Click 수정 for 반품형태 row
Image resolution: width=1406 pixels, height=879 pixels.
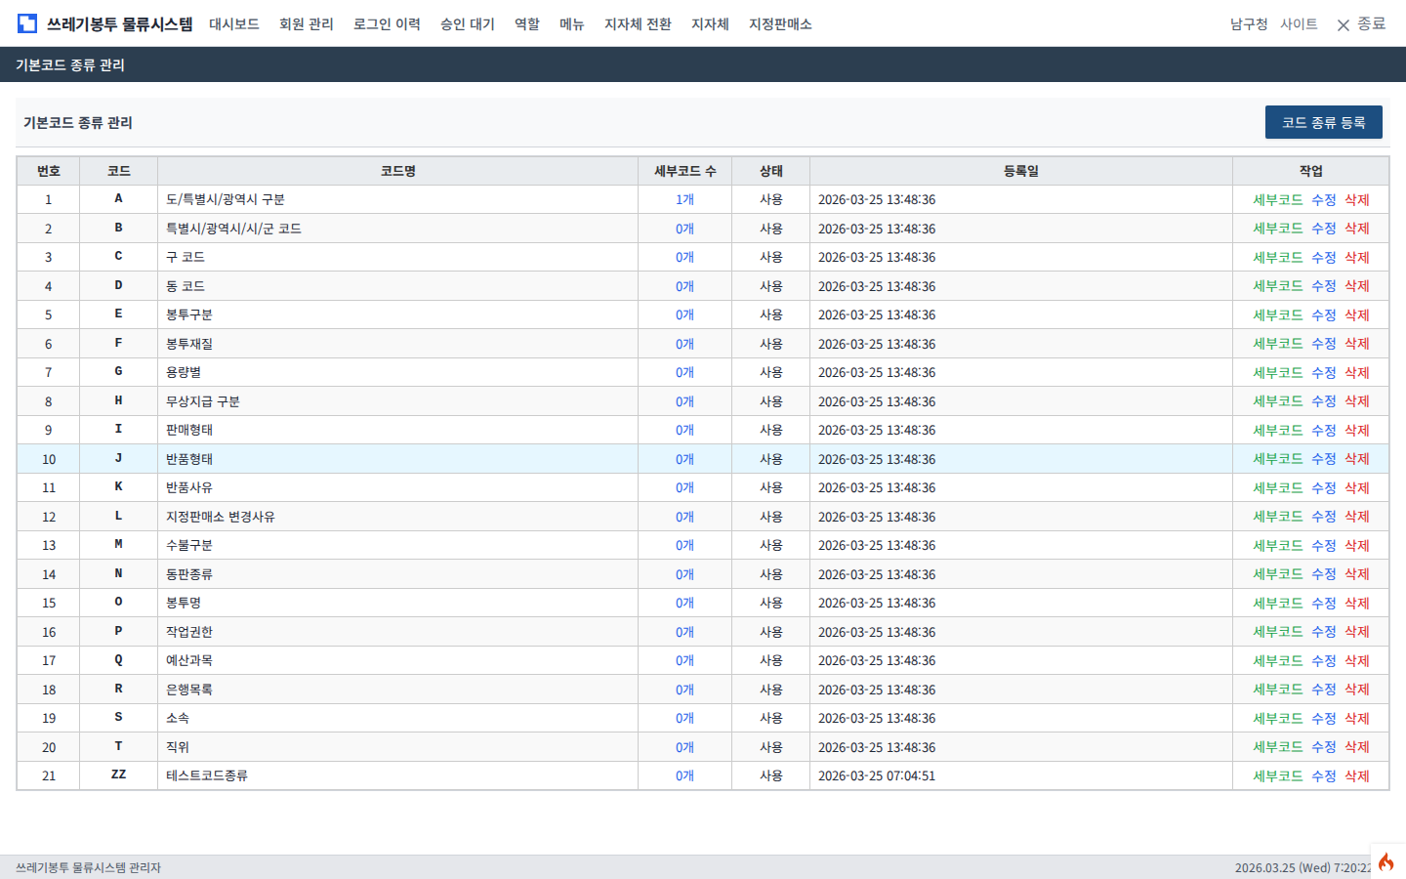click(1323, 459)
